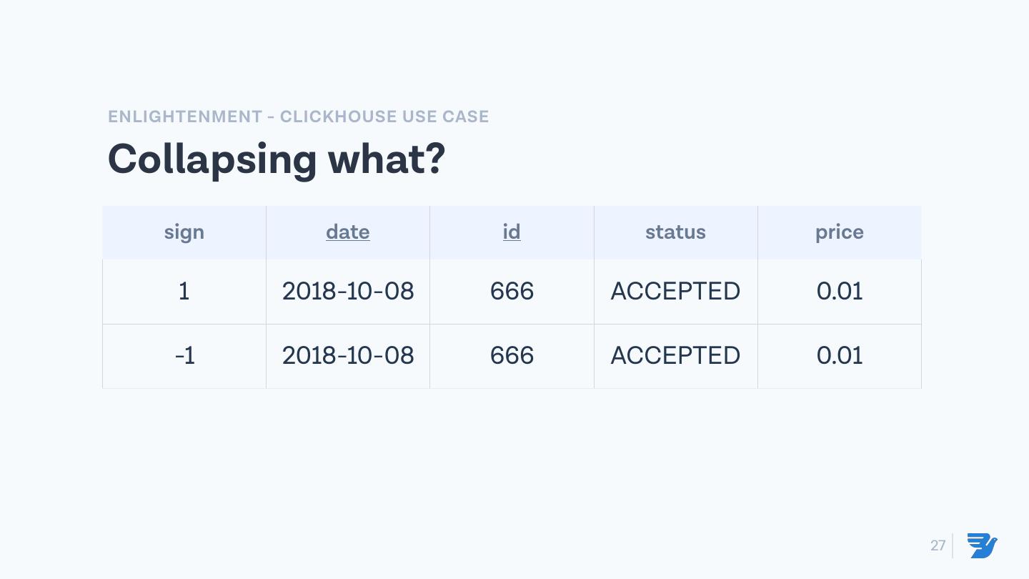
Task: Select the second row's 2018-10-08 date cell
Action: coord(348,356)
